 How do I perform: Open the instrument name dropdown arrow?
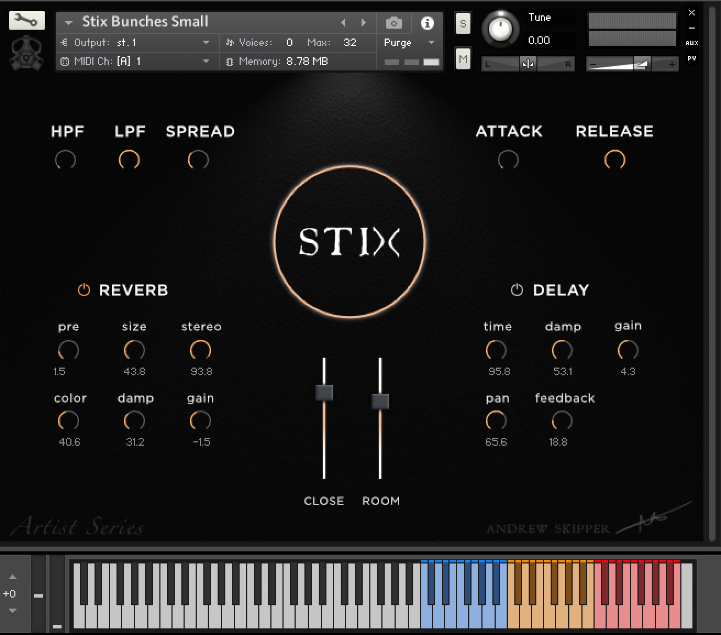(69, 23)
